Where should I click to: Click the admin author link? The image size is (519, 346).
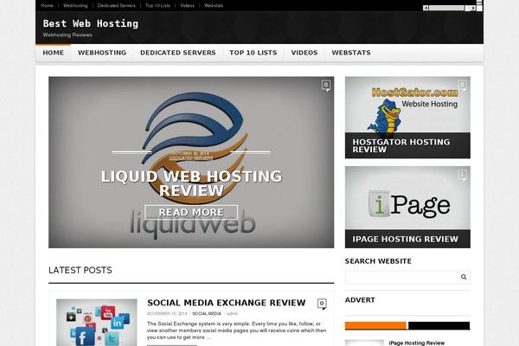point(232,313)
